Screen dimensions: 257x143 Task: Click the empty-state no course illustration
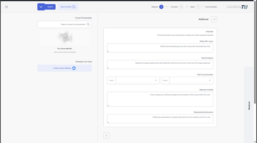[65, 38]
